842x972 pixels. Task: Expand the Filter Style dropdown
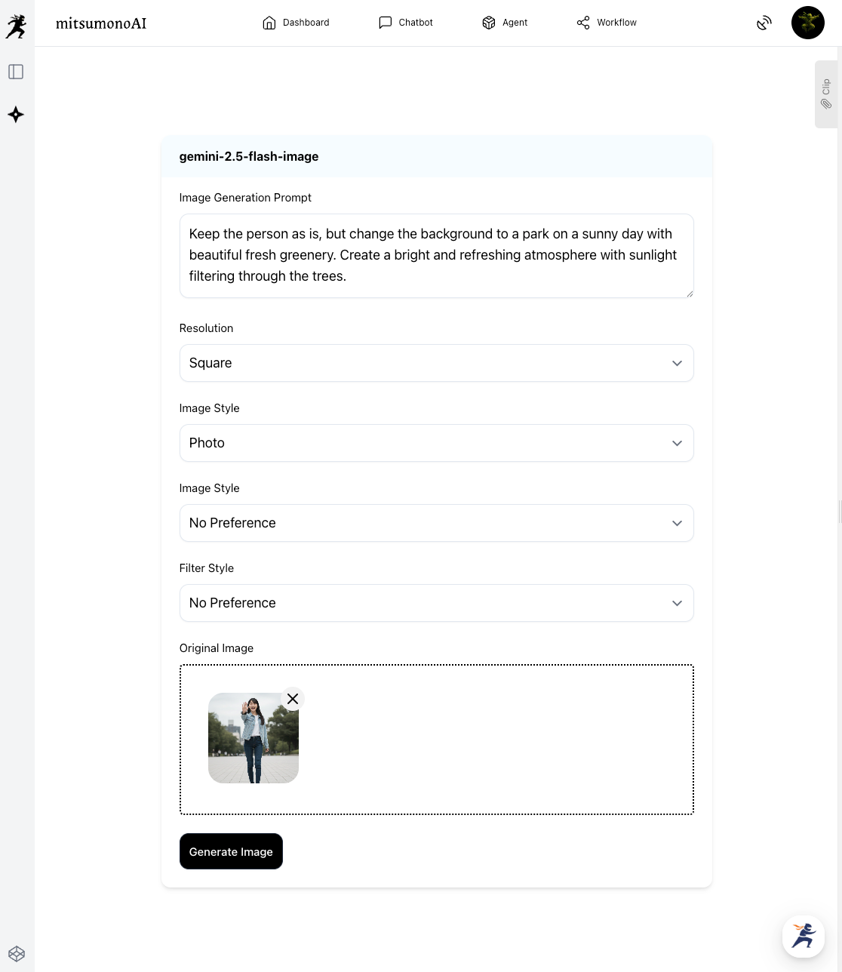(436, 603)
